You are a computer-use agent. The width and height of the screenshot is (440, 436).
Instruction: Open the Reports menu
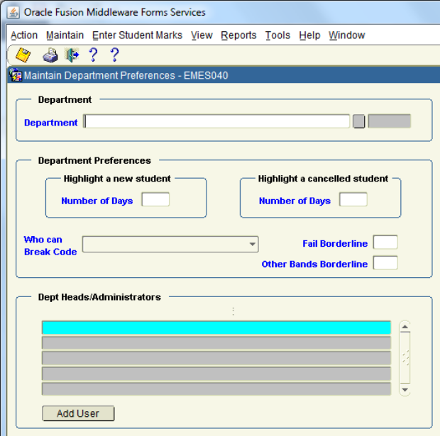[x=238, y=35]
